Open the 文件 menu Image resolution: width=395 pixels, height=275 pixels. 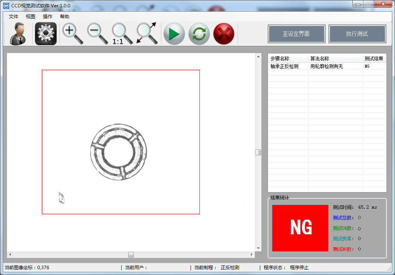point(14,17)
